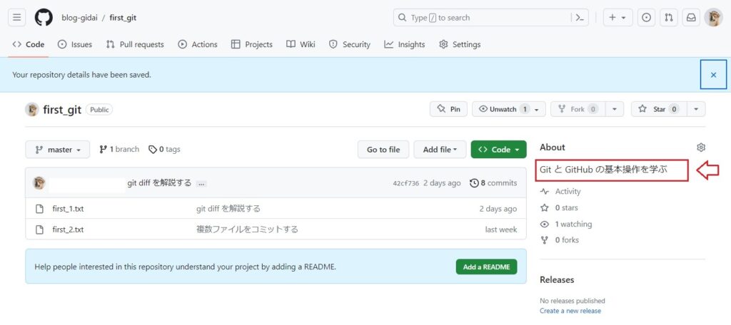Open the Settings tab

tap(460, 44)
